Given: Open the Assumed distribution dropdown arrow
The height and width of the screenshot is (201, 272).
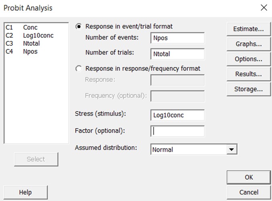Looking at the screenshot, I should coord(231,149).
